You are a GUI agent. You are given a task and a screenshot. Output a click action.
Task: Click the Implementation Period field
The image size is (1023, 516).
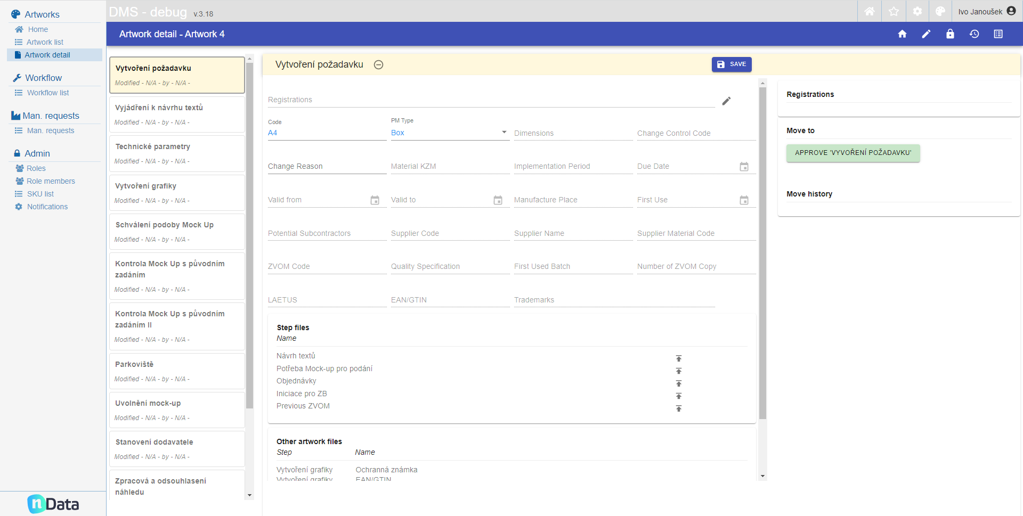573,166
